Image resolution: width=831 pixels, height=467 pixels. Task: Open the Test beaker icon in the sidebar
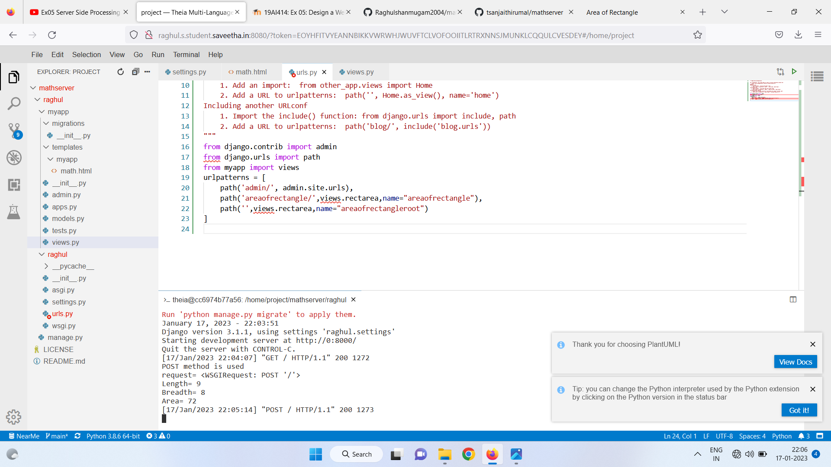point(14,212)
